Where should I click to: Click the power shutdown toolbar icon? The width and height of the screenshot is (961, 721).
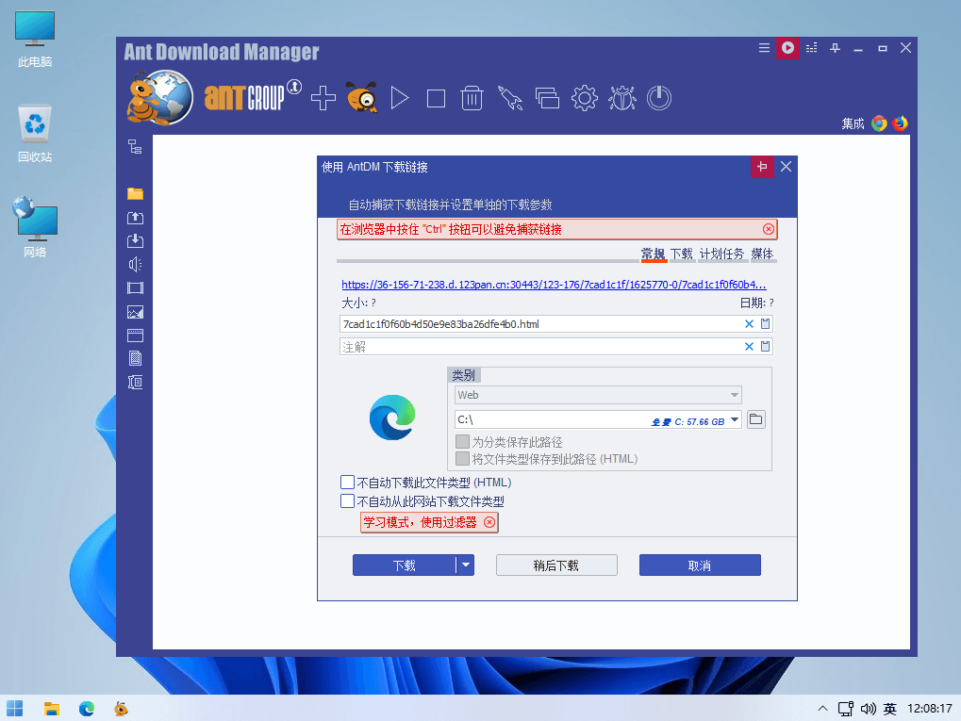click(x=659, y=98)
